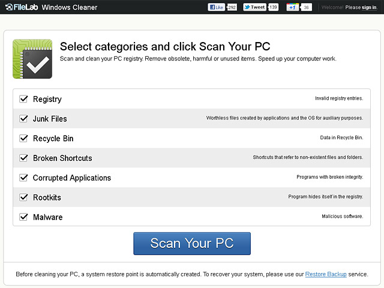Uncheck the Registry checkbox
Viewport: 384px width, 288px height.
click(x=23, y=99)
